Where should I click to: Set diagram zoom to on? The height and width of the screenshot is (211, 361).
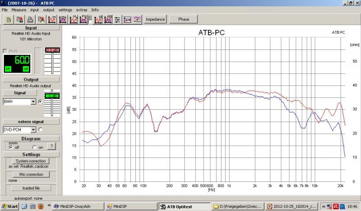(35, 147)
